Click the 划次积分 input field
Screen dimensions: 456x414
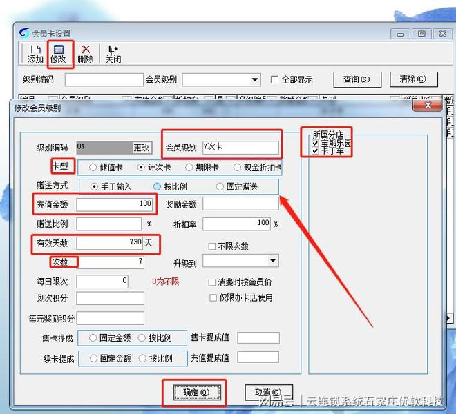111,298
